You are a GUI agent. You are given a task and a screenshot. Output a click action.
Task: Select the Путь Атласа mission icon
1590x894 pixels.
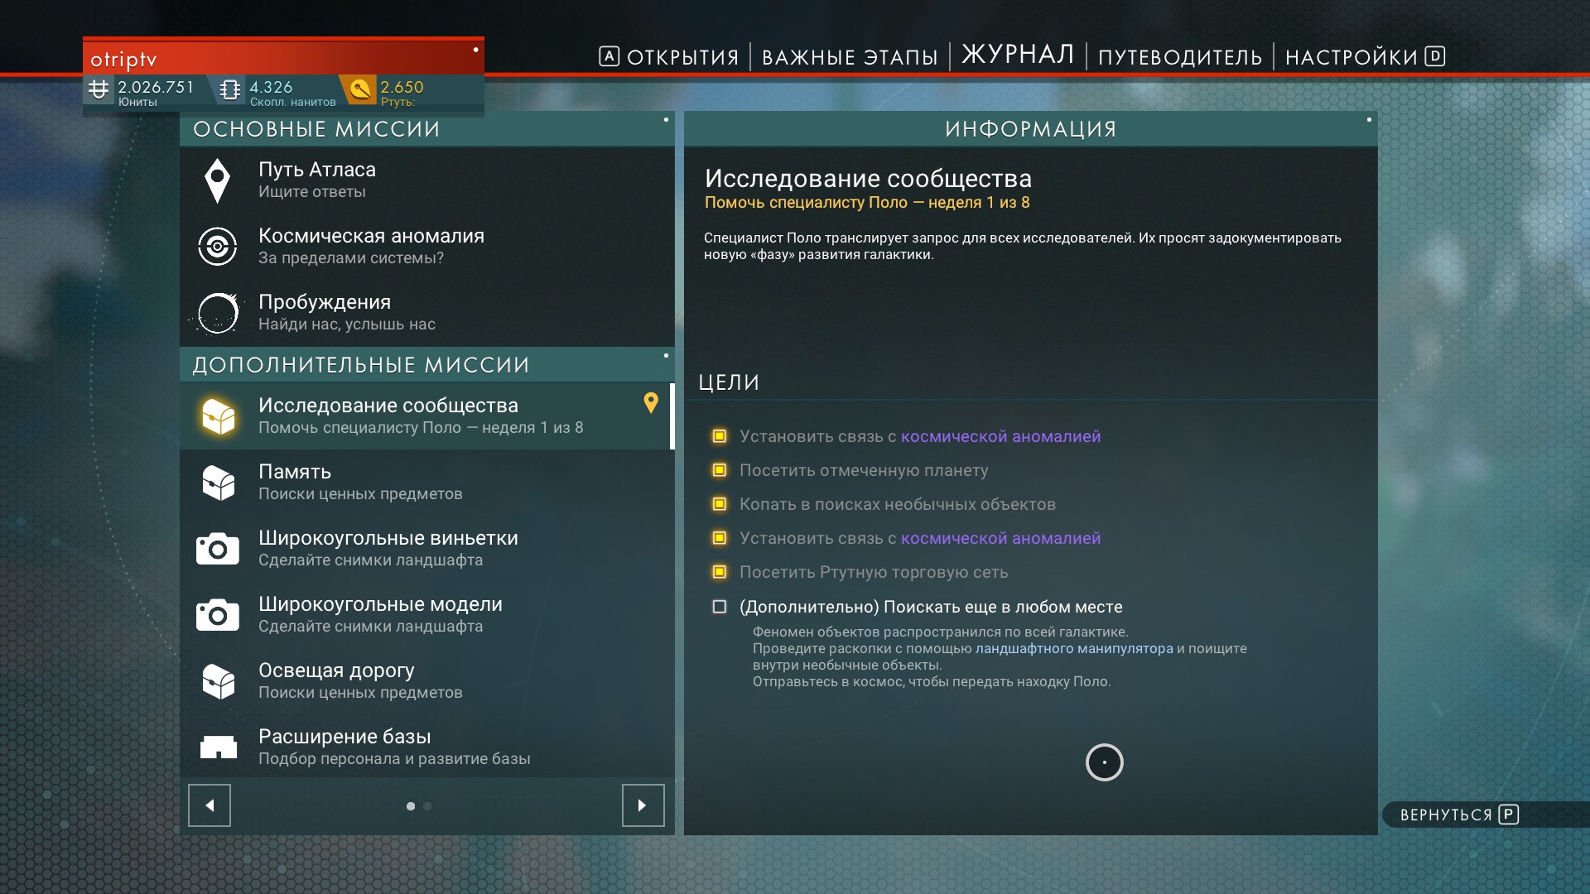tap(217, 180)
